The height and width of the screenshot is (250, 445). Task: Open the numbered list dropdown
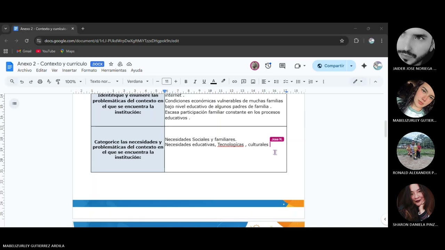[313, 82]
